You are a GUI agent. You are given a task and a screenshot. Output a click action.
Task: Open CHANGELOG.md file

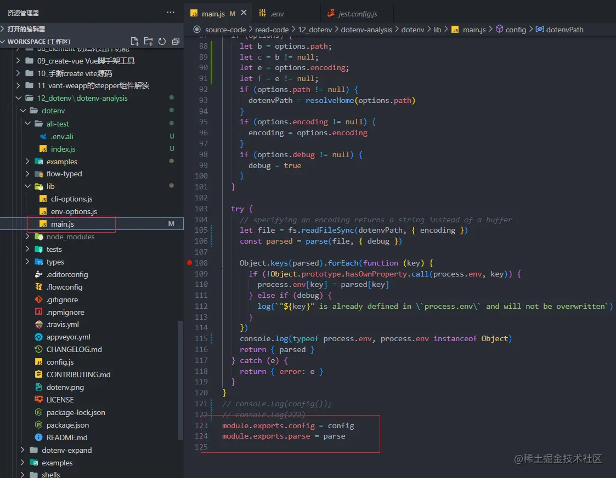tap(74, 349)
